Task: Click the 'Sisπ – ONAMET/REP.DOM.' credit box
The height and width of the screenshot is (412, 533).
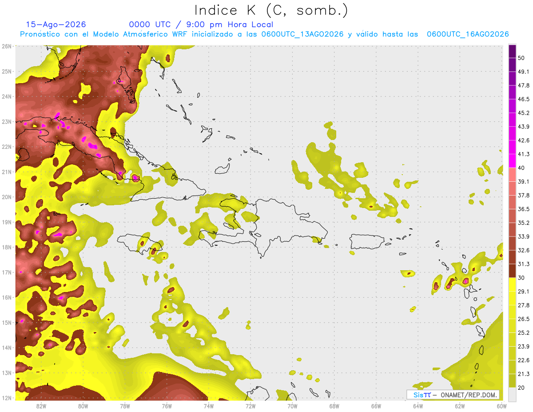Action: coord(453,395)
